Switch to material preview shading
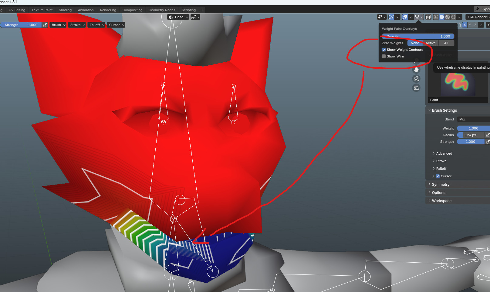The width and height of the screenshot is (490, 292). click(x=448, y=17)
